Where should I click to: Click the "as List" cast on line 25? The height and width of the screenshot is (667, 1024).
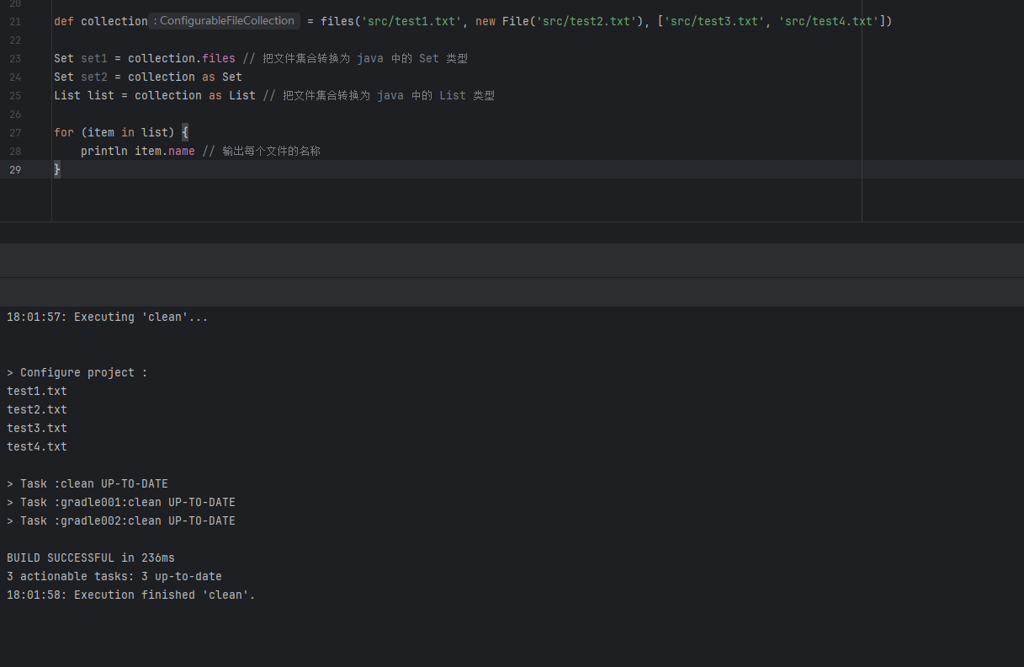point(232,95)
